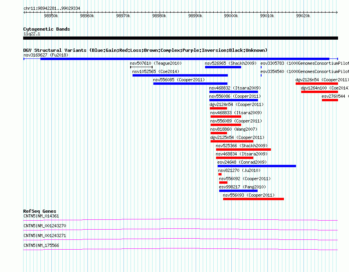Select the short red bar under nsv556092
The height and width of the screenshot is (272, 349).
click(x=223, y=183)
